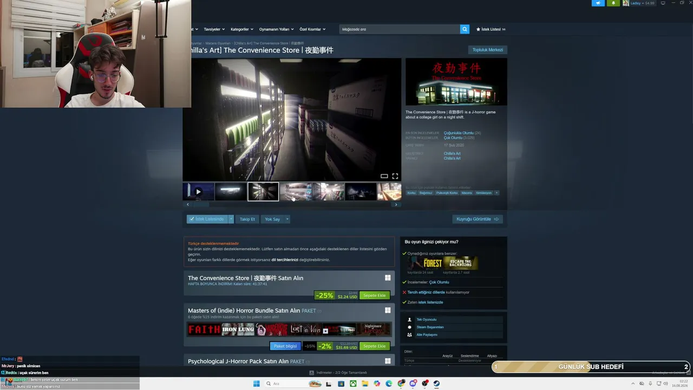Open the İstek Listesi wishlist link
This screenshot has width=693, height=390.
(491, 29)
